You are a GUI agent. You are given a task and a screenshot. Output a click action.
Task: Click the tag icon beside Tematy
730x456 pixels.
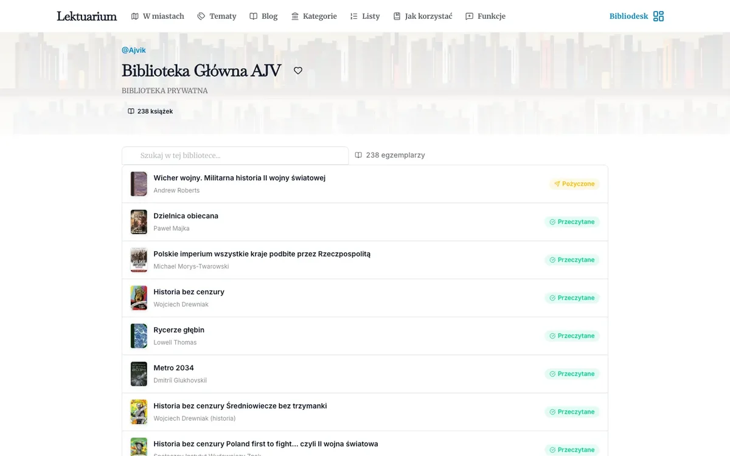click(x=201, y=16)
